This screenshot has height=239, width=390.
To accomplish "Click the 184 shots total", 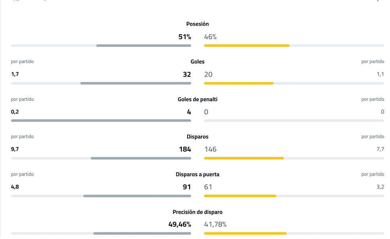I will click(185, 149).
